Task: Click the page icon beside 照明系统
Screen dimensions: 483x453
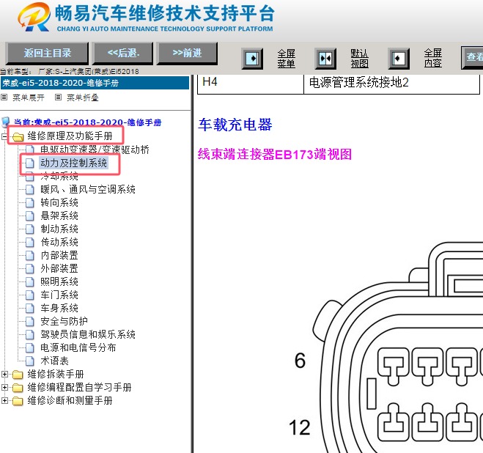Action: click(x=29, y=282)
